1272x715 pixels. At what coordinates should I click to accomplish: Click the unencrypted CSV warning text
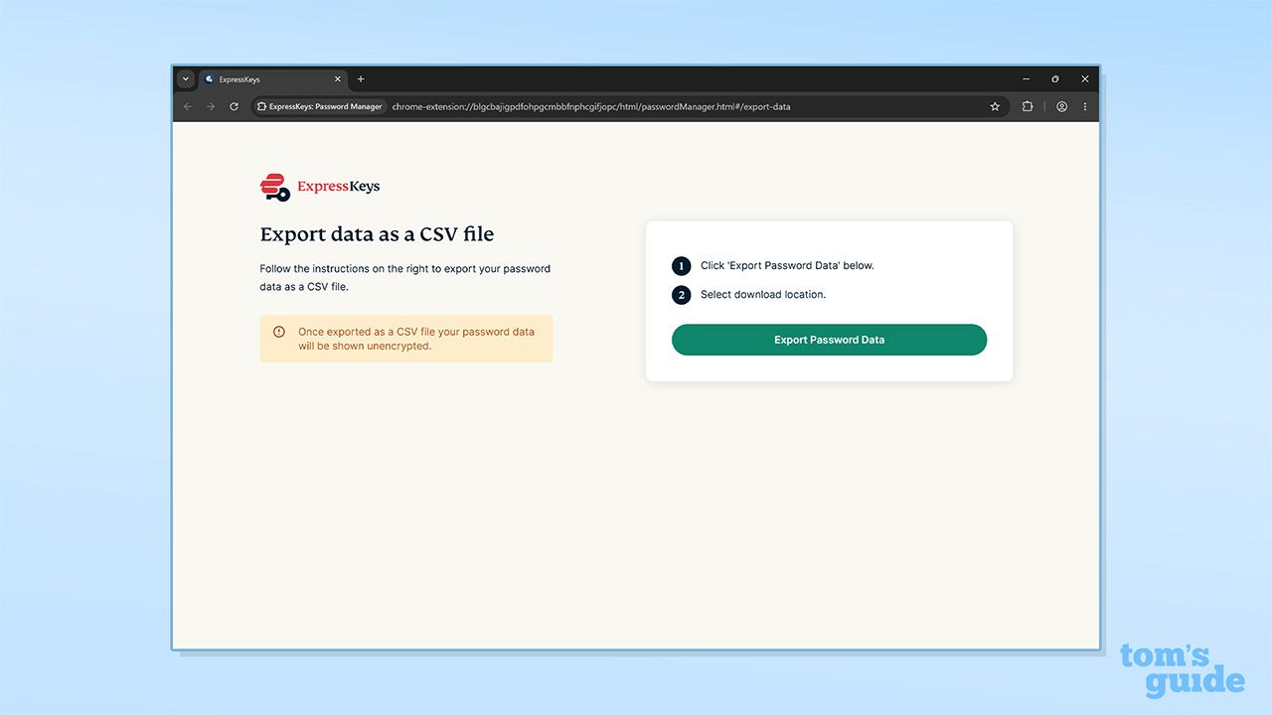[416, 339]
